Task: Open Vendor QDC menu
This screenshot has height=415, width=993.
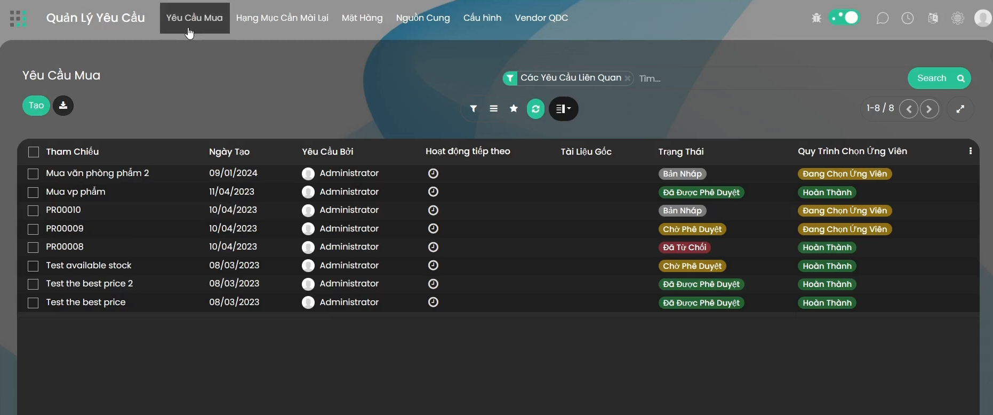Action: [541, 18]
